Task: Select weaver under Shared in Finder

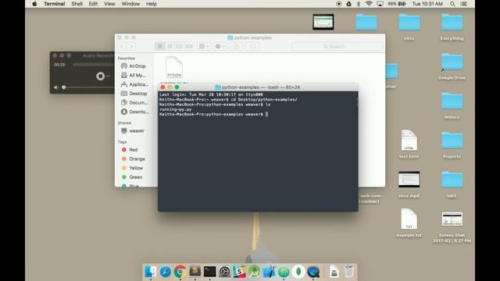Action: click(x=133, y=131)
